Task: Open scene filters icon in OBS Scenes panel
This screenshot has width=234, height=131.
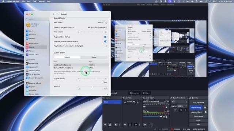Action: pyautogui.click(x=116, y=124)
